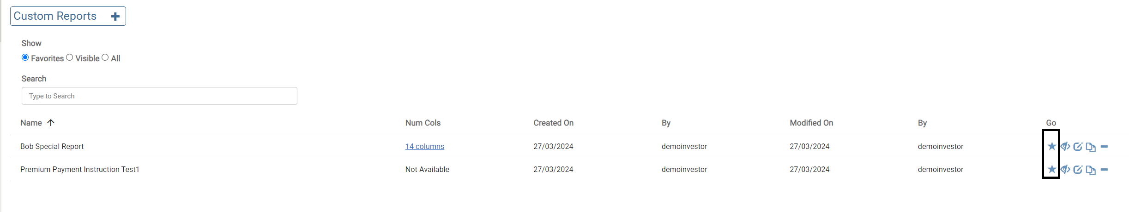Duplicate Premium Payment Instruction Test1 report
Screen dimensions: 1129x212
pyautogui.click(x=1091, y=170)
